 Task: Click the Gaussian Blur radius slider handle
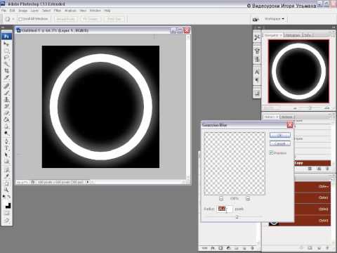click(x=237, y=217)
